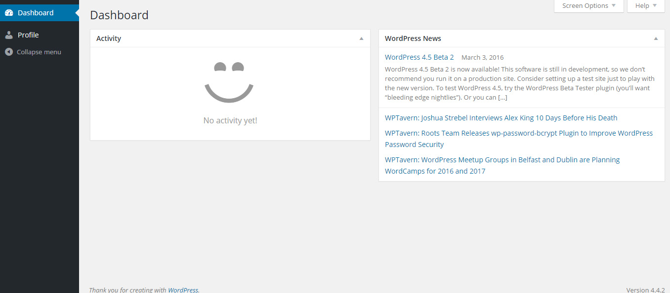Open the wp-password-bcrypt Plugin news link
The height and width of the screenshot is (293, 670).
[x=519, y=139]
